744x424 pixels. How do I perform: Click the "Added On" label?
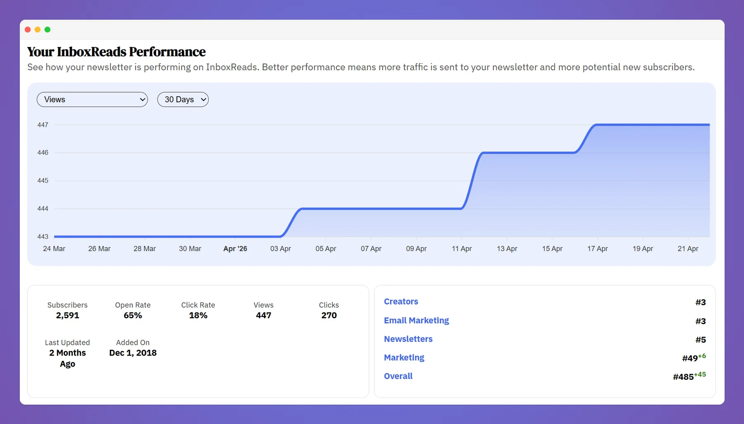pos(133,343)
